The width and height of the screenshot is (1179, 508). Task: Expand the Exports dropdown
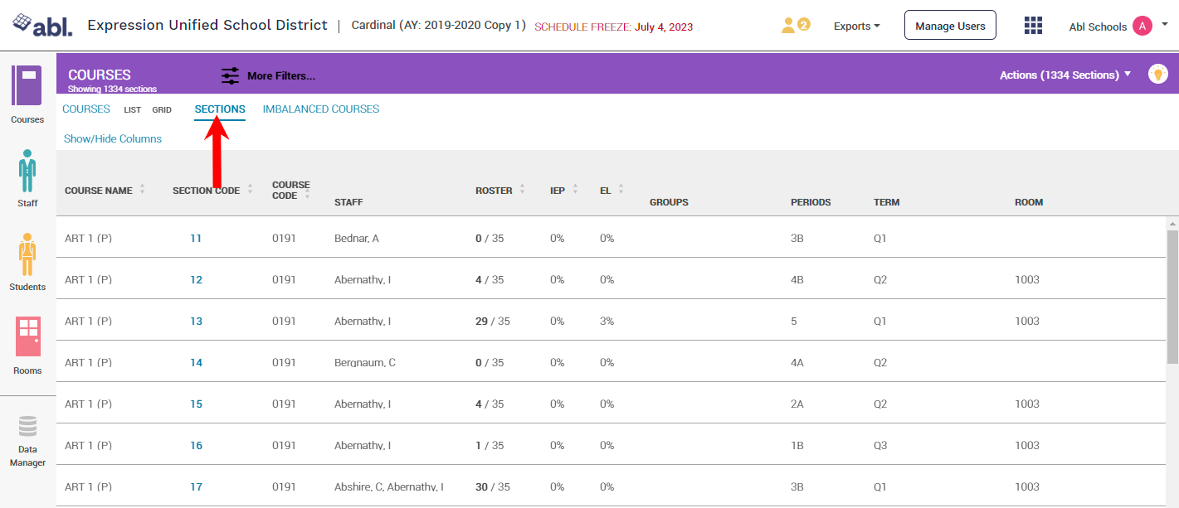click(x=857, y=27)
